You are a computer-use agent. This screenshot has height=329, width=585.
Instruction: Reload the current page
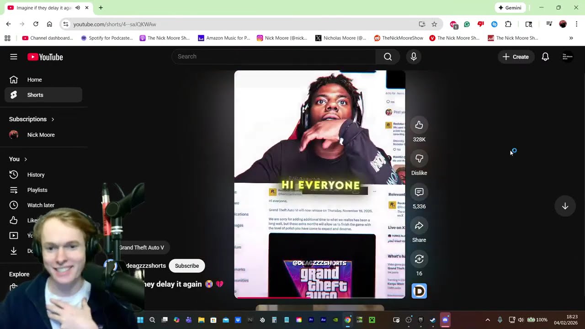36,24
